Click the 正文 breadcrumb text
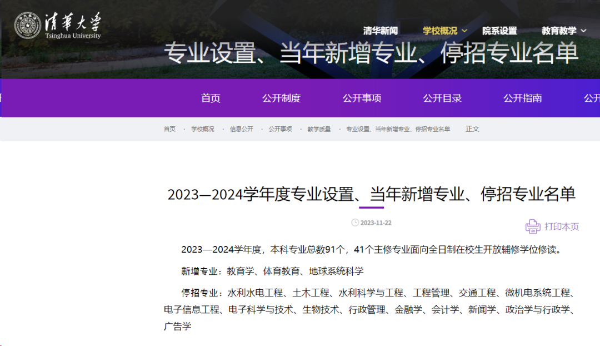Image resolution: width=600 pixels, height=346 pixels. (x=472, y=129)
